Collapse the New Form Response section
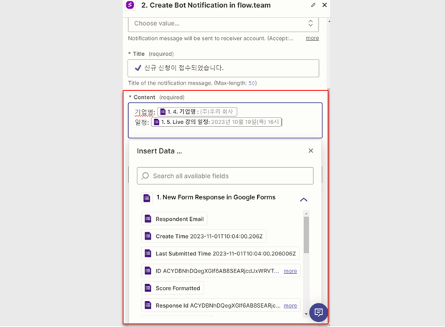The width and height of the screenshot is (445, 327). tap(303, 199)
